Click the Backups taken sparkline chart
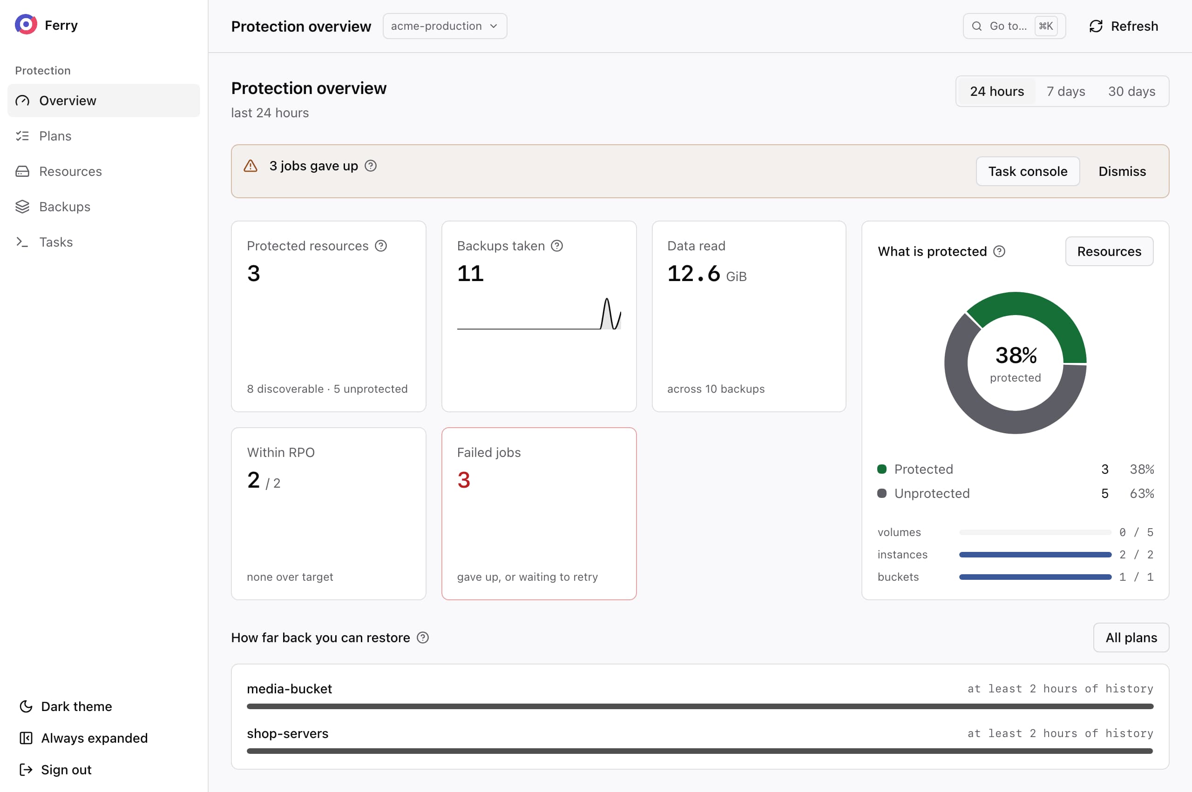 (x=539, y=314)
